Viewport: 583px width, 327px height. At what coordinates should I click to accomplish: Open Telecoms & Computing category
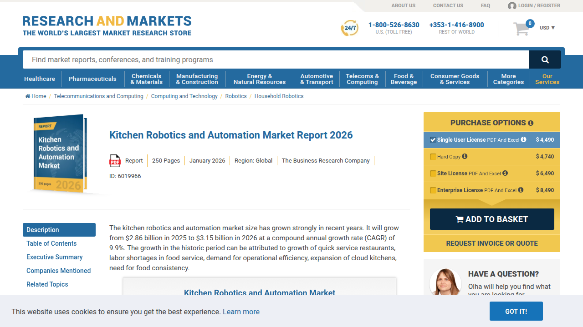362,79
